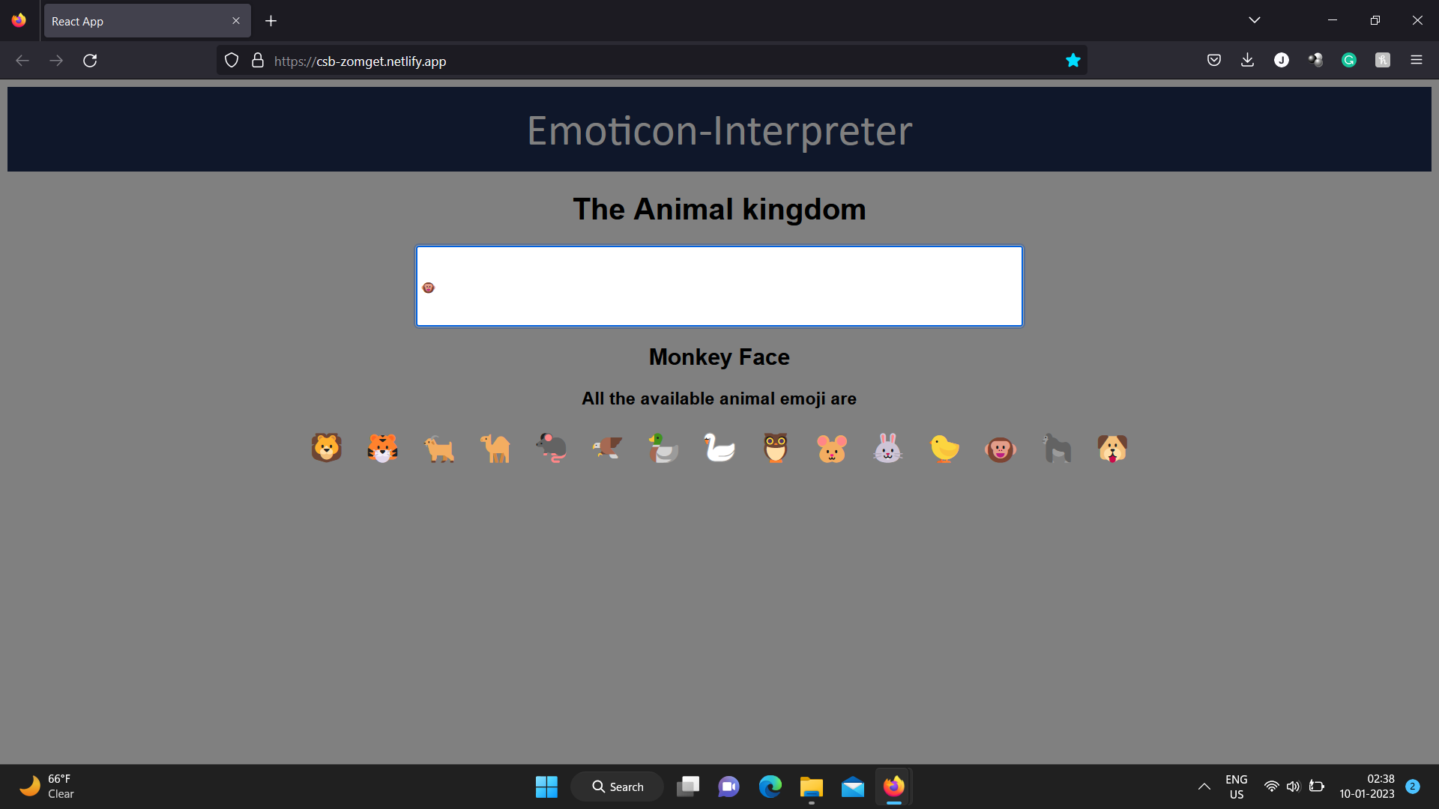Screen dimensions: 1439x809
Task: Click the camel emoji
Action: [x=495, y=448]
